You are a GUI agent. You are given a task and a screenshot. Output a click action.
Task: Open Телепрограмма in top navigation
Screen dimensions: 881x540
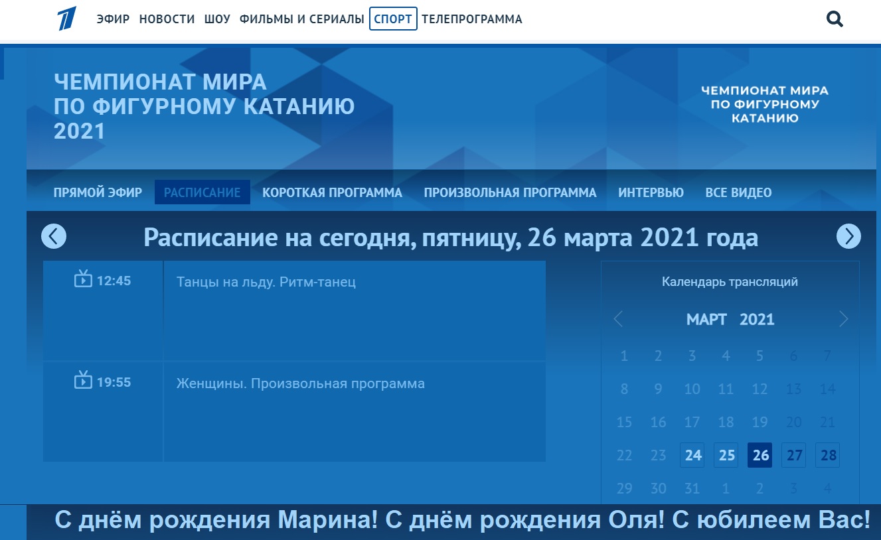click(472, 19)
